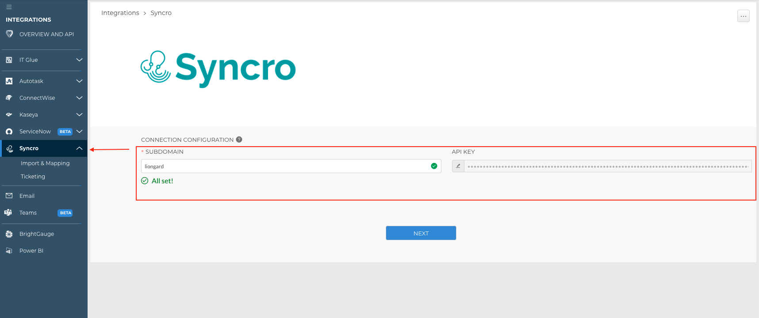Collapse the Syncro section chevron

pyautogui.click(x=79, y=148)
